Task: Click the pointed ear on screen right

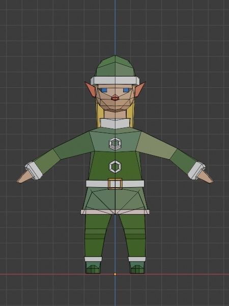Action: (x=139, y=89)
